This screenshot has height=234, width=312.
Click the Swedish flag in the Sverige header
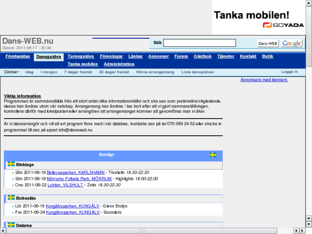click(213, 155)
